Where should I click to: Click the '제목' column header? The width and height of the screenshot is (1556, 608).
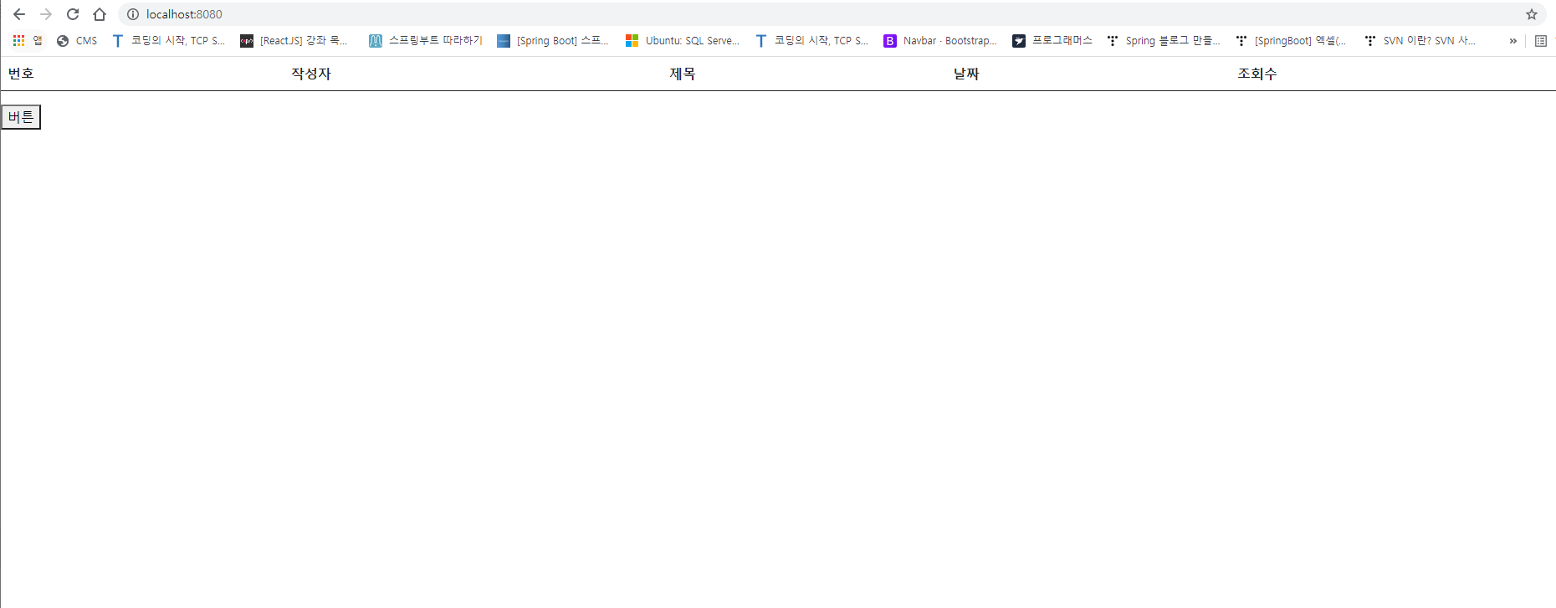[x=683, y=74]
